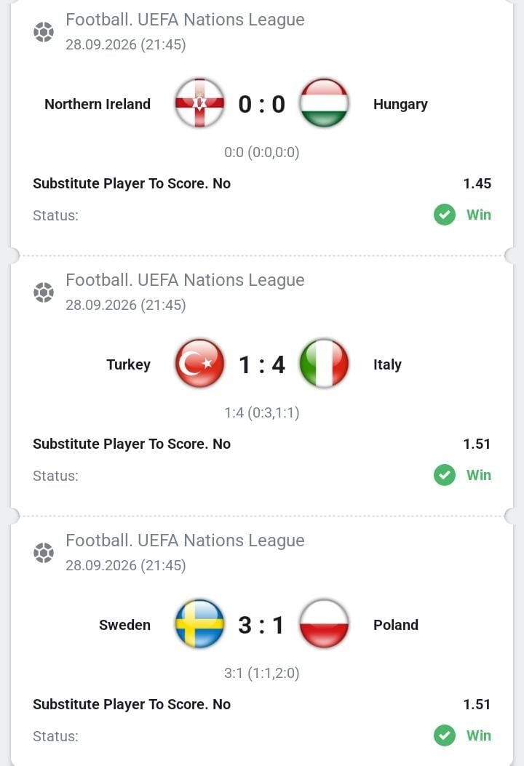The image size is (524, 766).
Task: Select the Sweden flag icon
Action: tap(199, 624)
